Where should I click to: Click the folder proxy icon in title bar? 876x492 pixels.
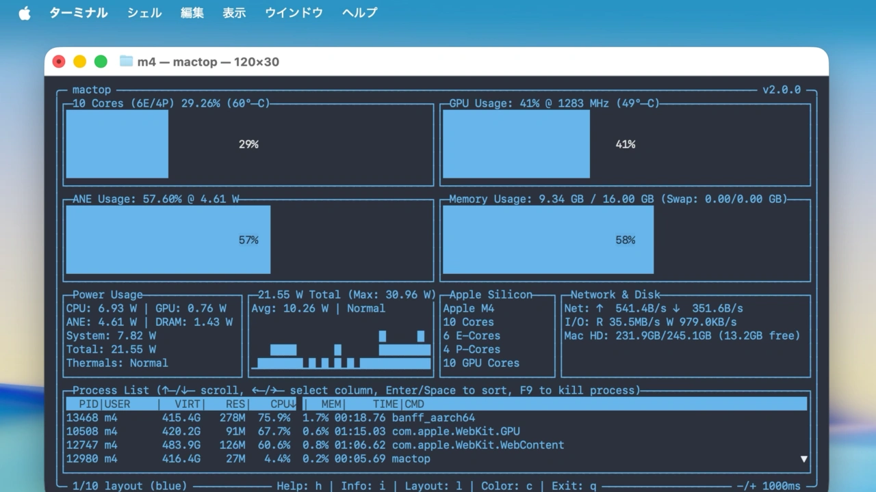(x=126, y=61)
